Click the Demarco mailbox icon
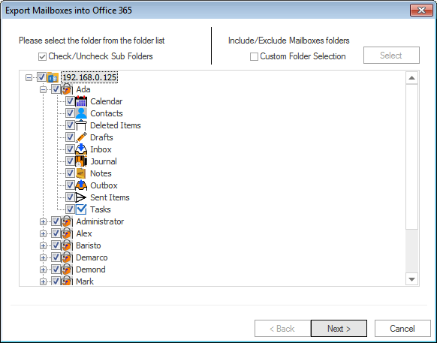Screen dimensions: 437x343 coord(67,257)
